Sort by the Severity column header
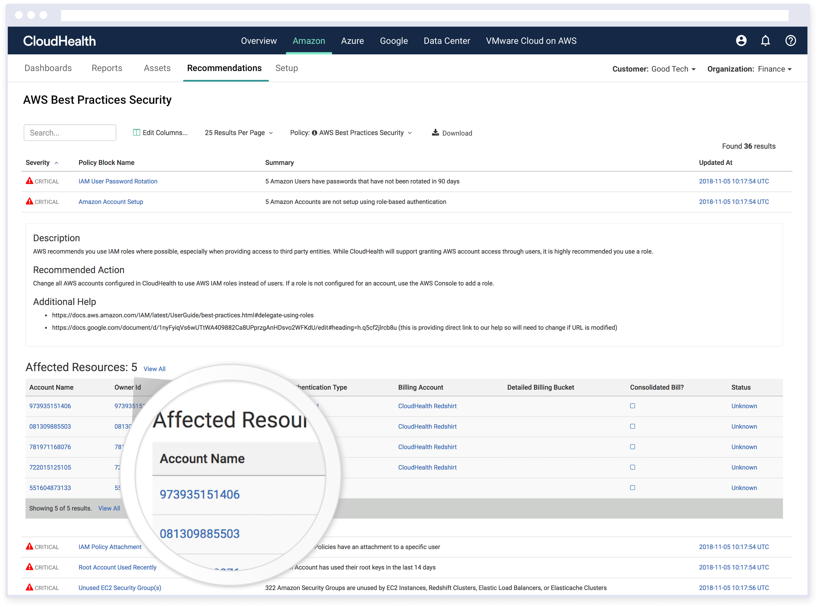 pos(42,162)
